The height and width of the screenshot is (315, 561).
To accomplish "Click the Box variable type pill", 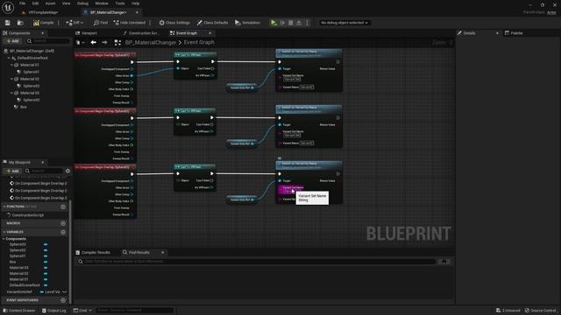I will 46,262.
